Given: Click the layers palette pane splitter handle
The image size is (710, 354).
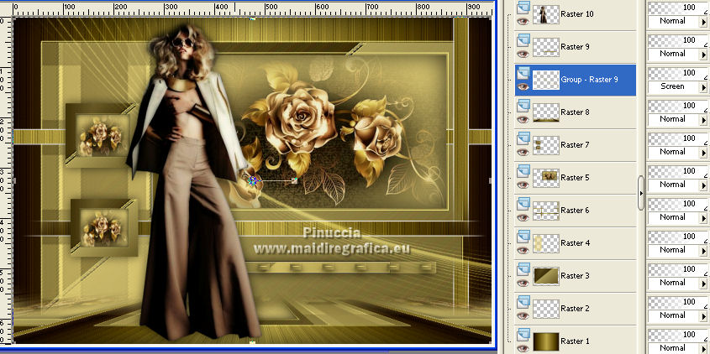Looking at the screenshot, I should [x=641, y=193].
